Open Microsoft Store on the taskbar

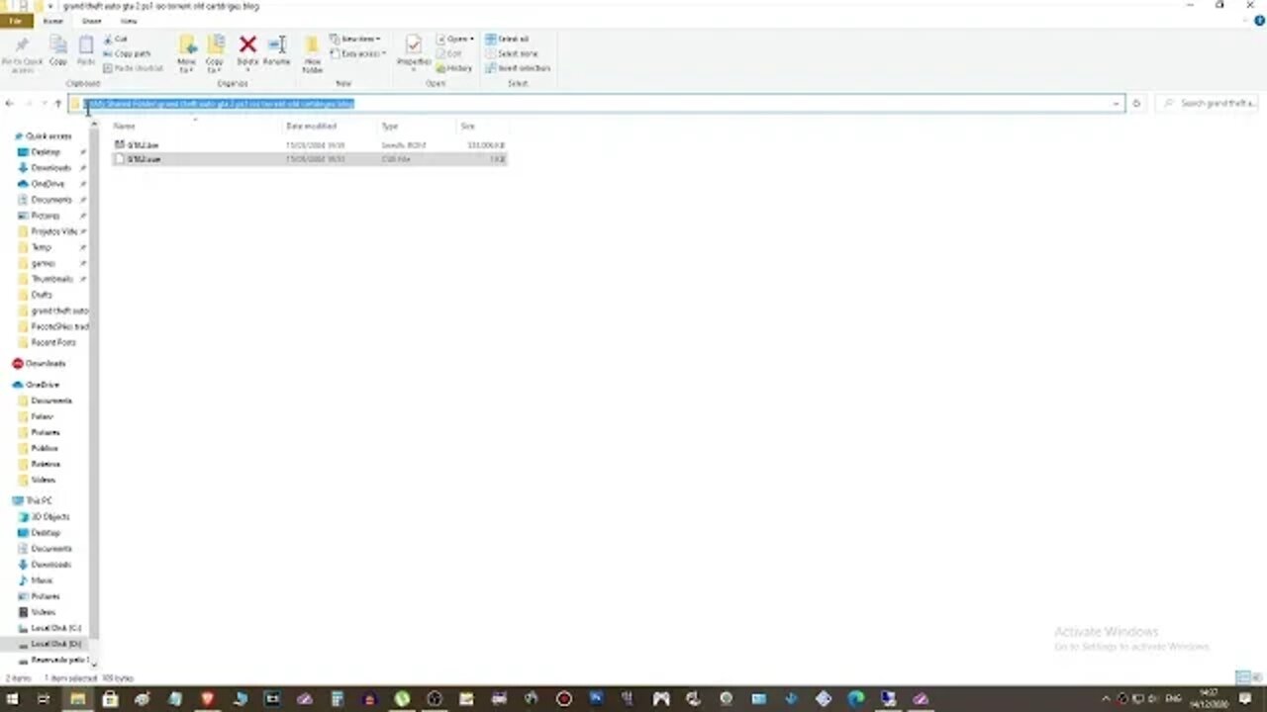110,698
